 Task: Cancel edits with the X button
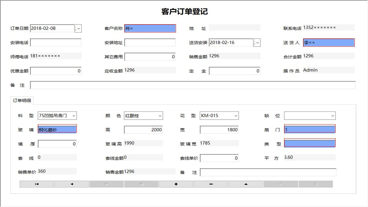coord(316,184)
